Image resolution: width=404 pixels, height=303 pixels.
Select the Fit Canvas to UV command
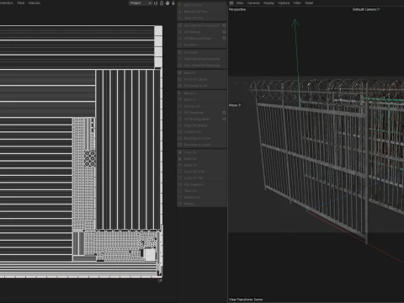pos(195,86)
